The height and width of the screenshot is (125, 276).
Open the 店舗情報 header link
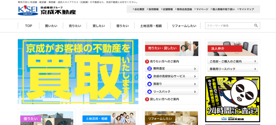(167, 9)
